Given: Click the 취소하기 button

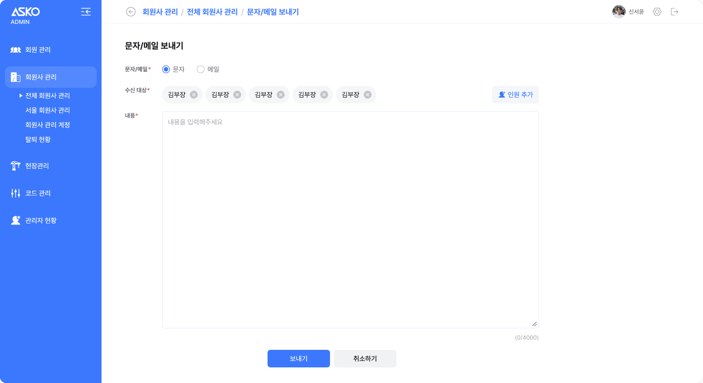Looking at the screenshot, I should click(365, 359).
